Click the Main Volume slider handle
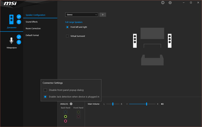This screenshot has width=202, height=127. tap(146, 104)
